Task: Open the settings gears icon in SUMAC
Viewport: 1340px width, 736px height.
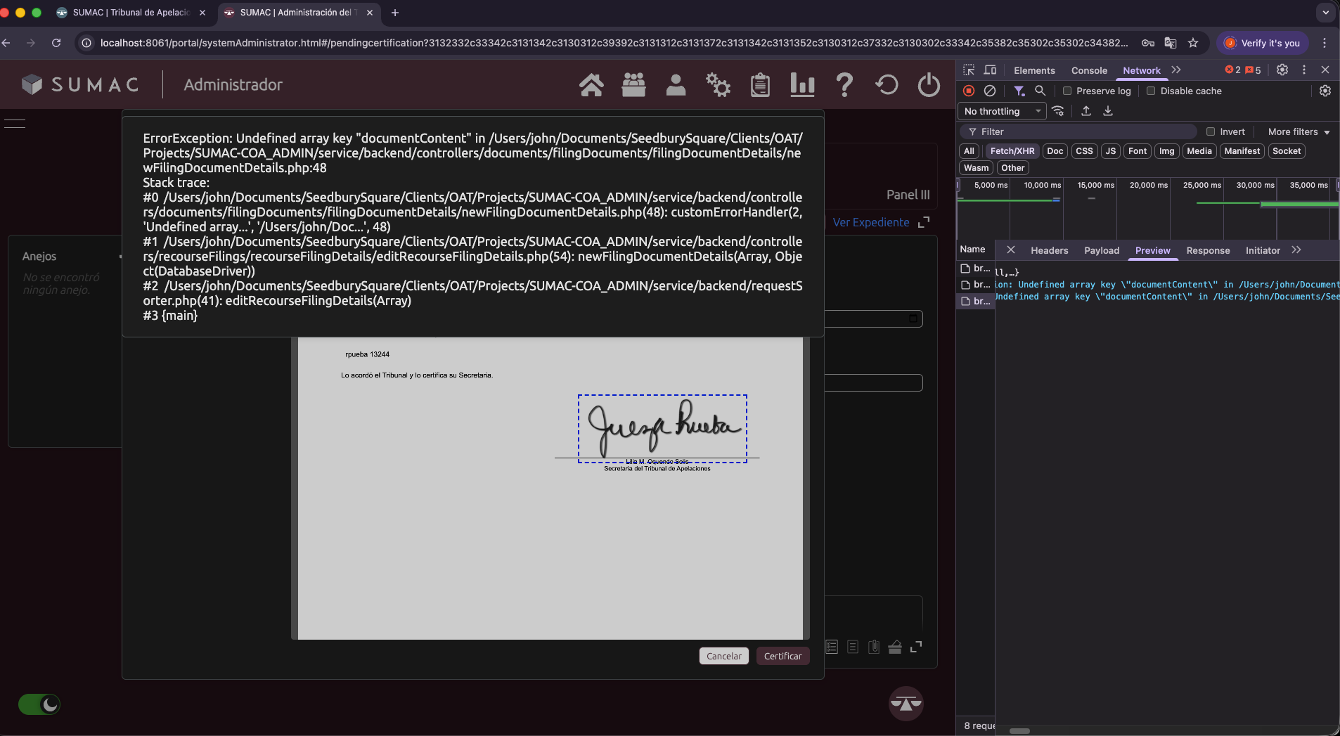Action: click(718, 85)
